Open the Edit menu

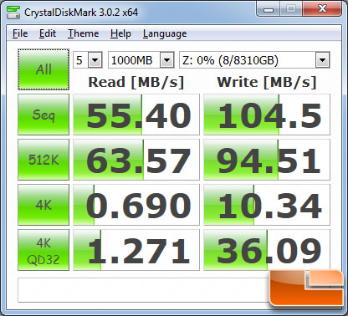pos(48,33)
